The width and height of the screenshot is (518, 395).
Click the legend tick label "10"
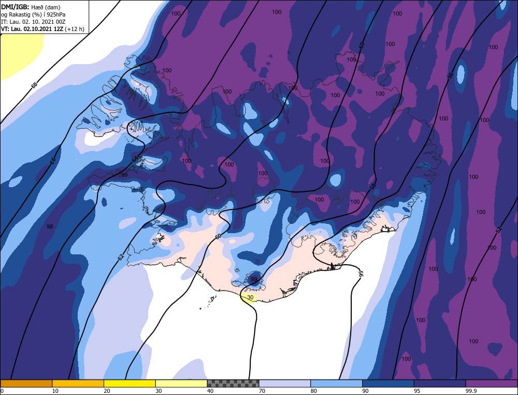point(55,391)
